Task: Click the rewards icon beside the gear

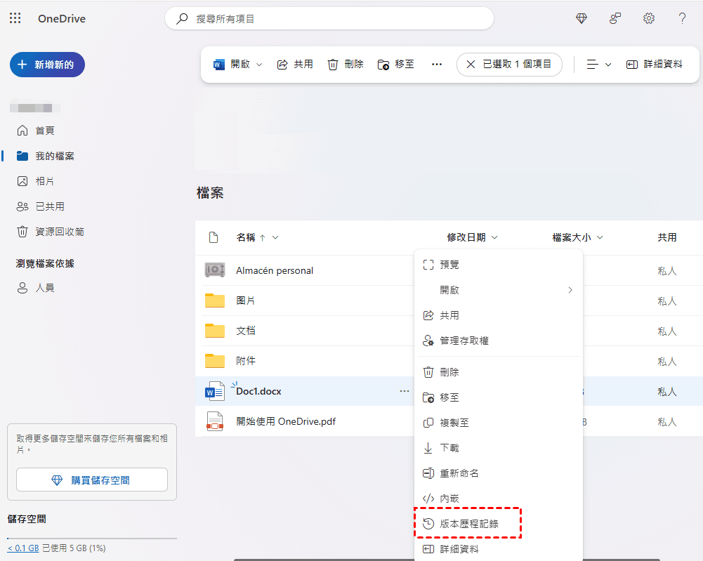Action: pyautogui.click(x=615, y=18)
